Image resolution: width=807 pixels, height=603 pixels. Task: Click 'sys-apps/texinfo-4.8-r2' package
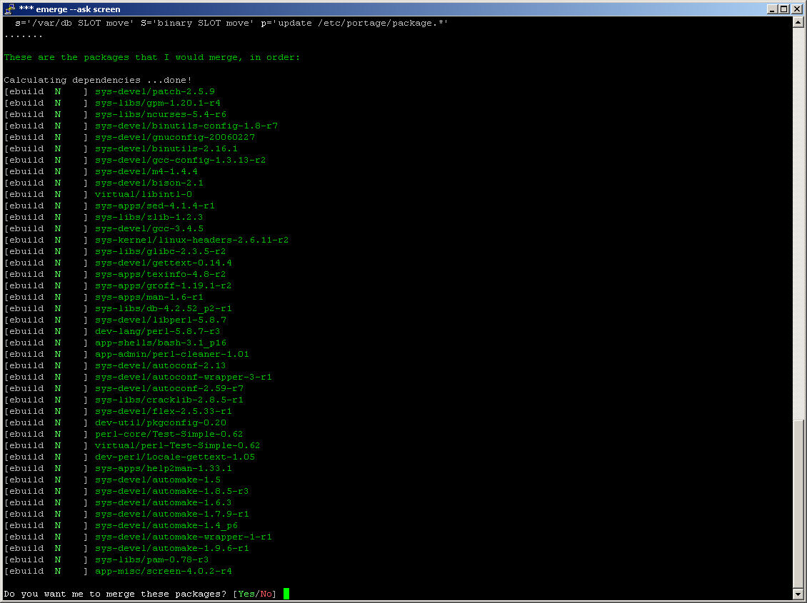pos(161,274)
